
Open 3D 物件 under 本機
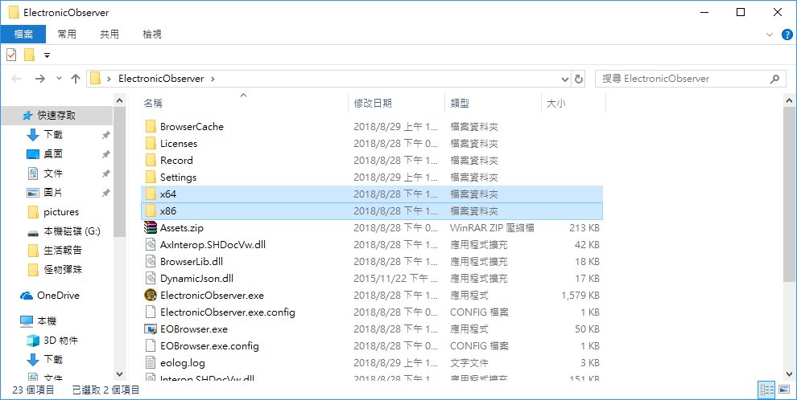tap(60, 341)
